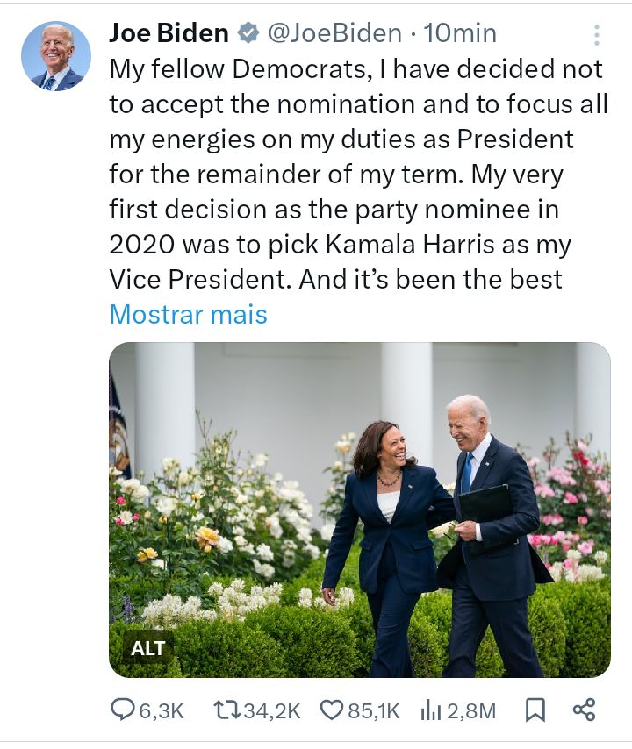The image size is (632, 749).
Task: Click the 85,1K likes count
Action: pos(374,711)
